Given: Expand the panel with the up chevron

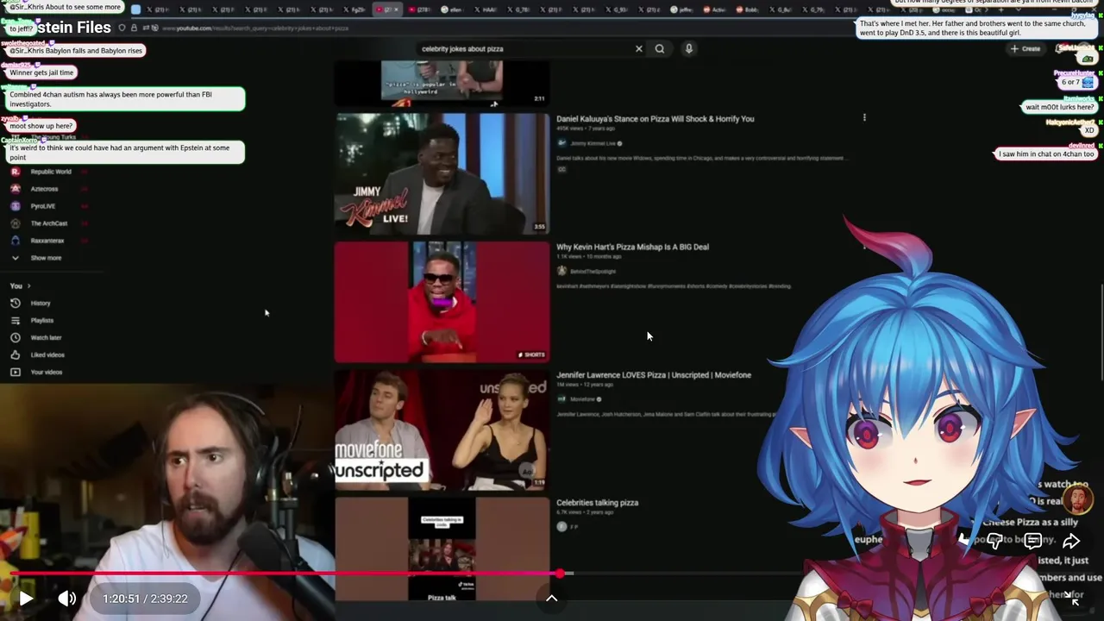Looking at the screenshot, I should click(x=552, y=598).
